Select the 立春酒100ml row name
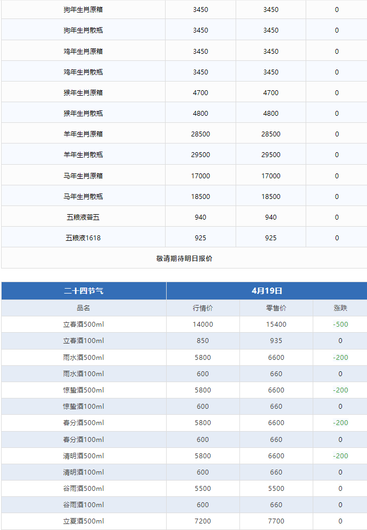 click(x=84, y=340)
